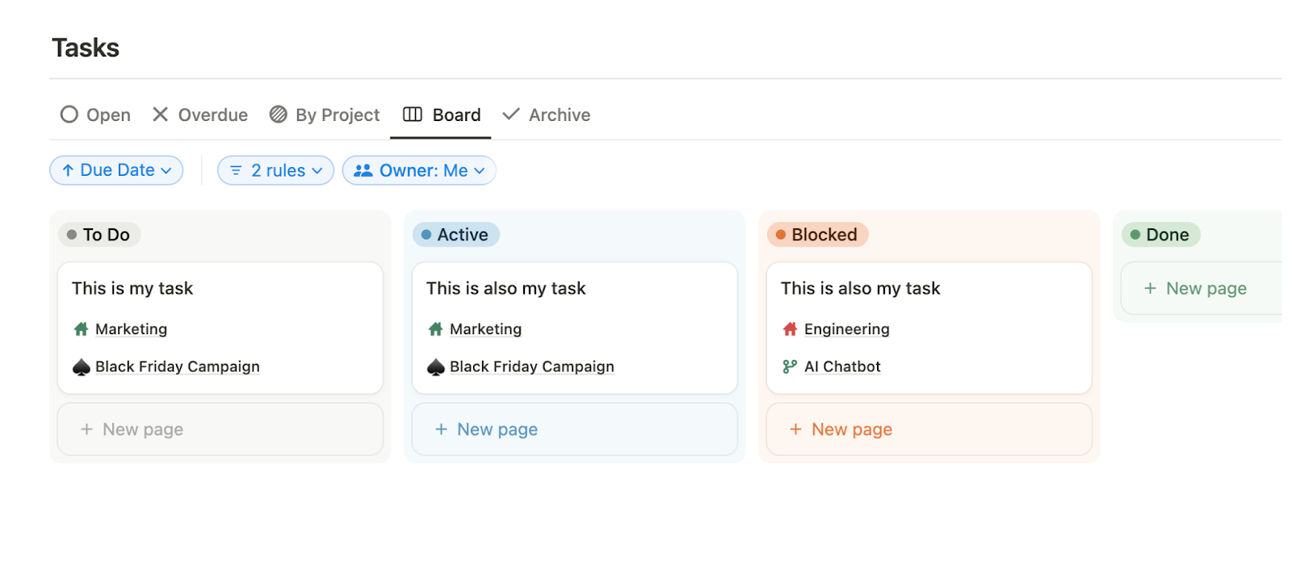
Task: Click the plus icon in Blocked column
Action: [795, 429]
